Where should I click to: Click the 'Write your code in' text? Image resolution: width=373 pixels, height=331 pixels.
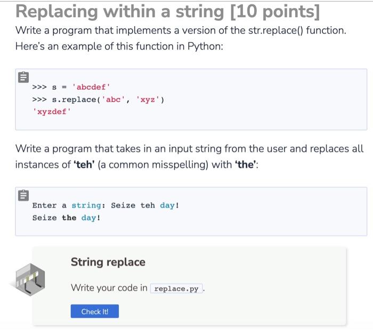pos(109,288)
